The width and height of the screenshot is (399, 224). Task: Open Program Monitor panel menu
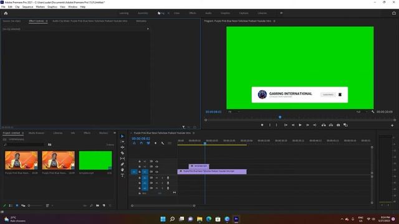click(x=274, y=21)
